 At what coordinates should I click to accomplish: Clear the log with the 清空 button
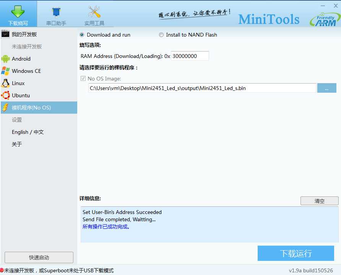tap(319, 201)
